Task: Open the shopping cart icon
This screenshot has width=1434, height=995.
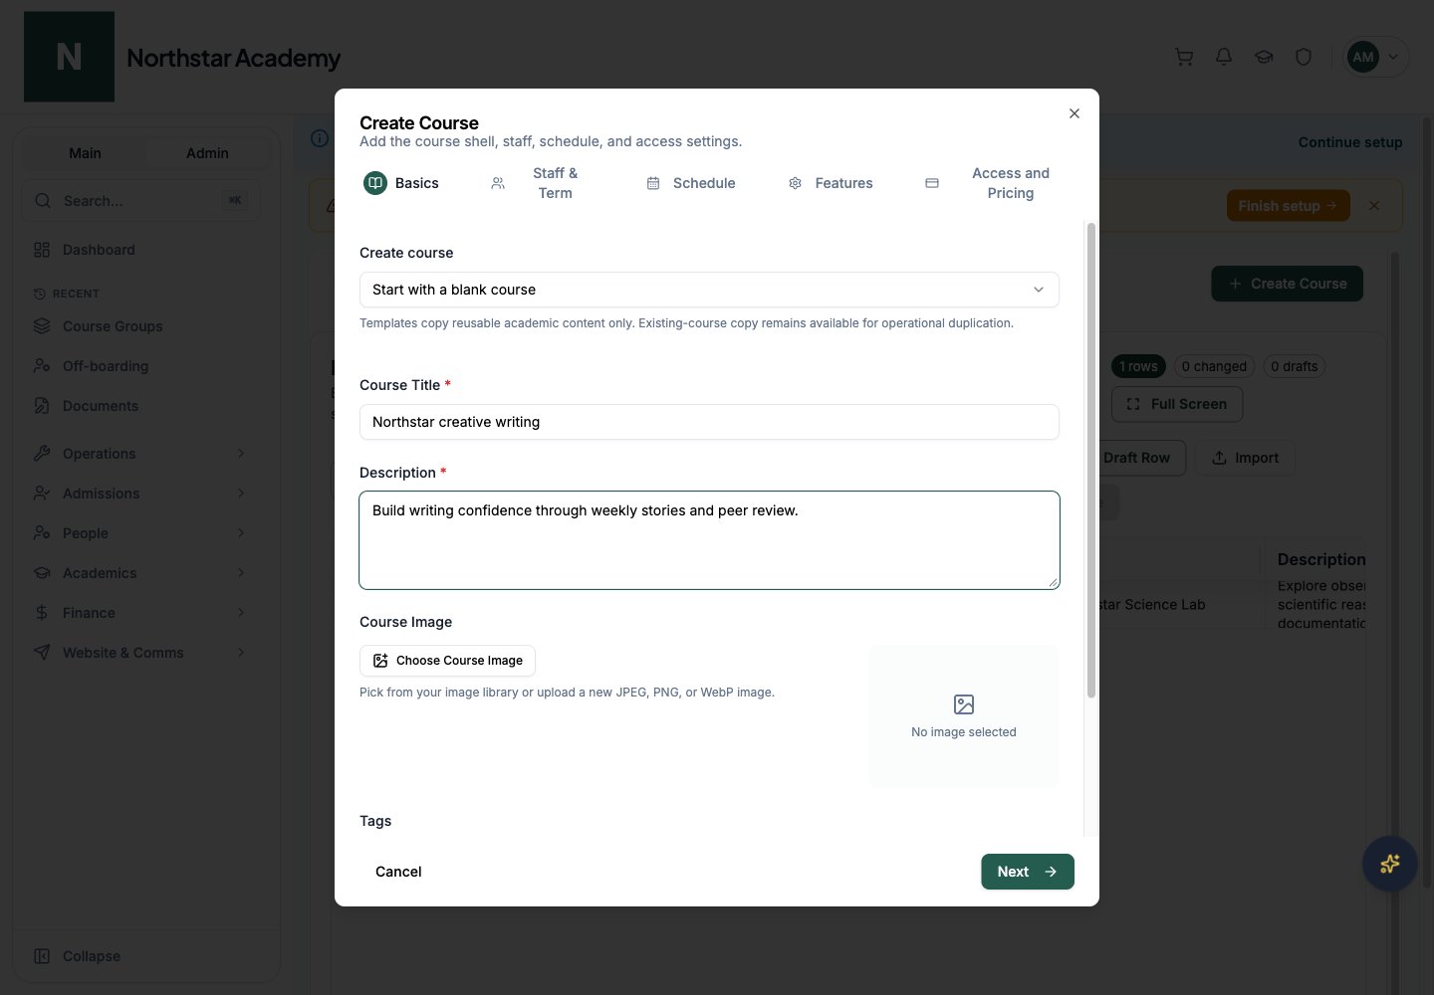Action: [1184, 58]
